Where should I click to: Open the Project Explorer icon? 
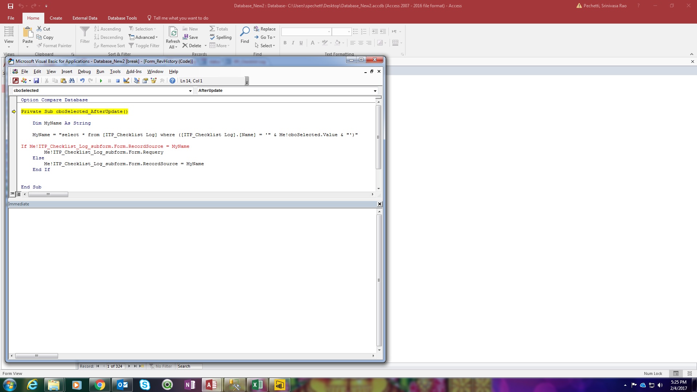137,81
